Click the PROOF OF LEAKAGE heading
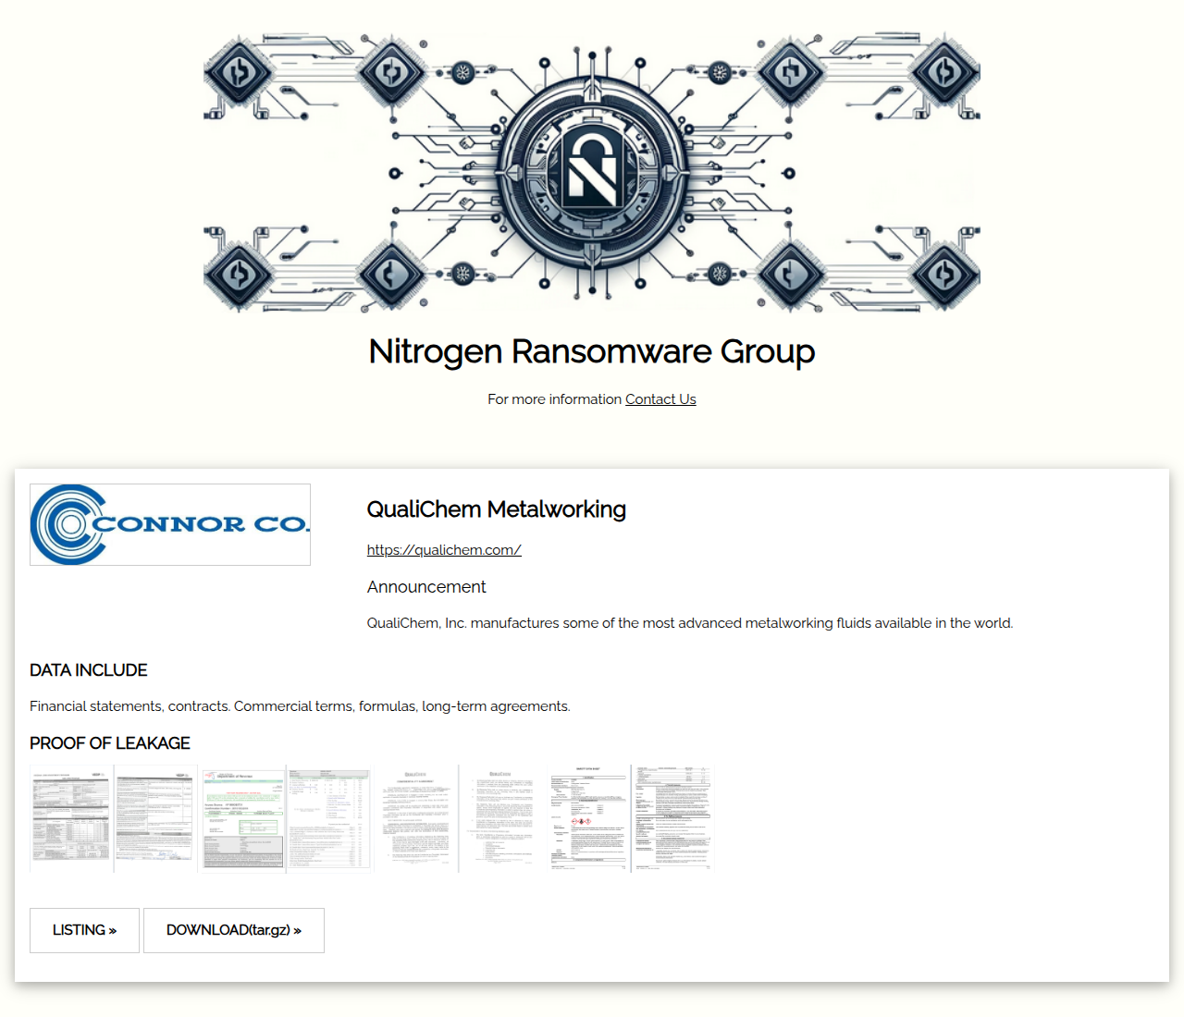Viewport: 1184px width, 1017px height. [110, 743]
